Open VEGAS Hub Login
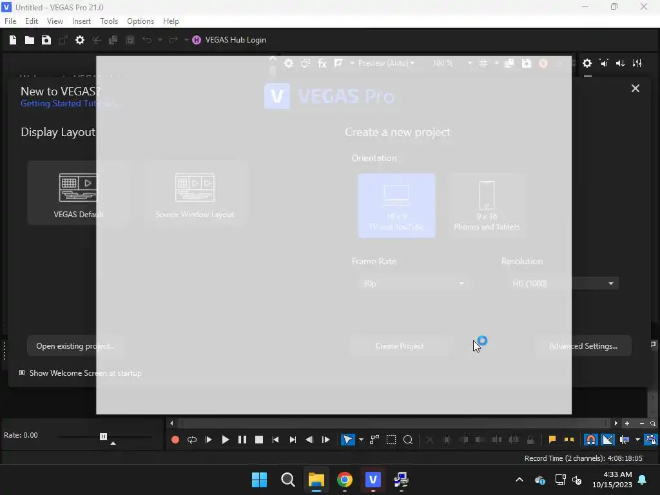 (x=229, y=40)
